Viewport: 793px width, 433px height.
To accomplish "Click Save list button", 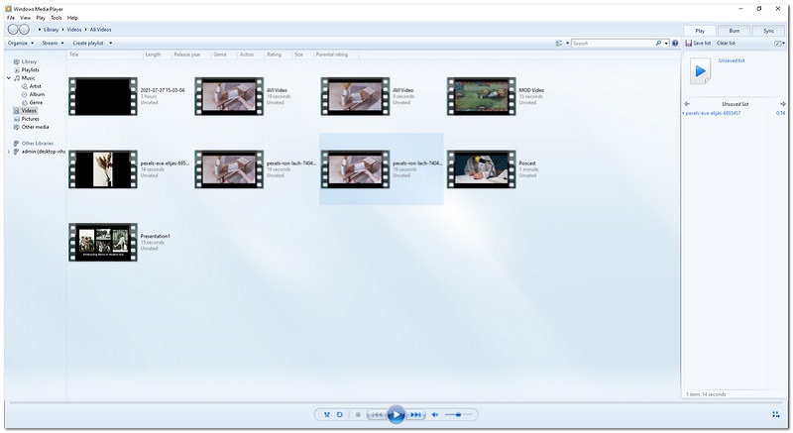I will pos(698,43).
